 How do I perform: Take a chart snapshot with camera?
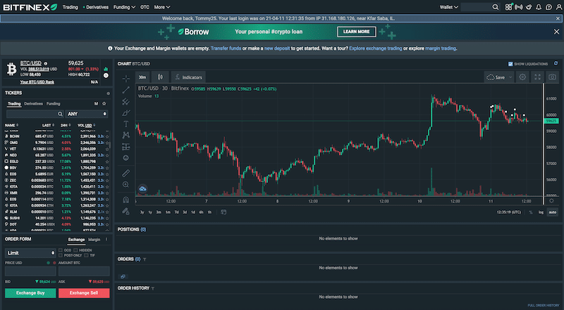click(x=552, y=77)
